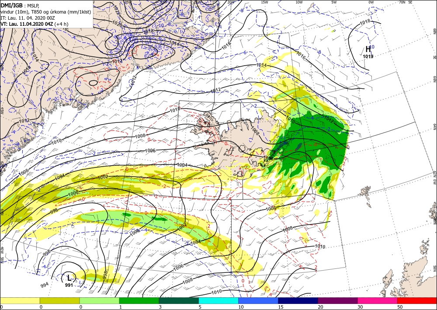Select the red legend swatch
Viewport: 437px width, 310px height.
(417, 300)
